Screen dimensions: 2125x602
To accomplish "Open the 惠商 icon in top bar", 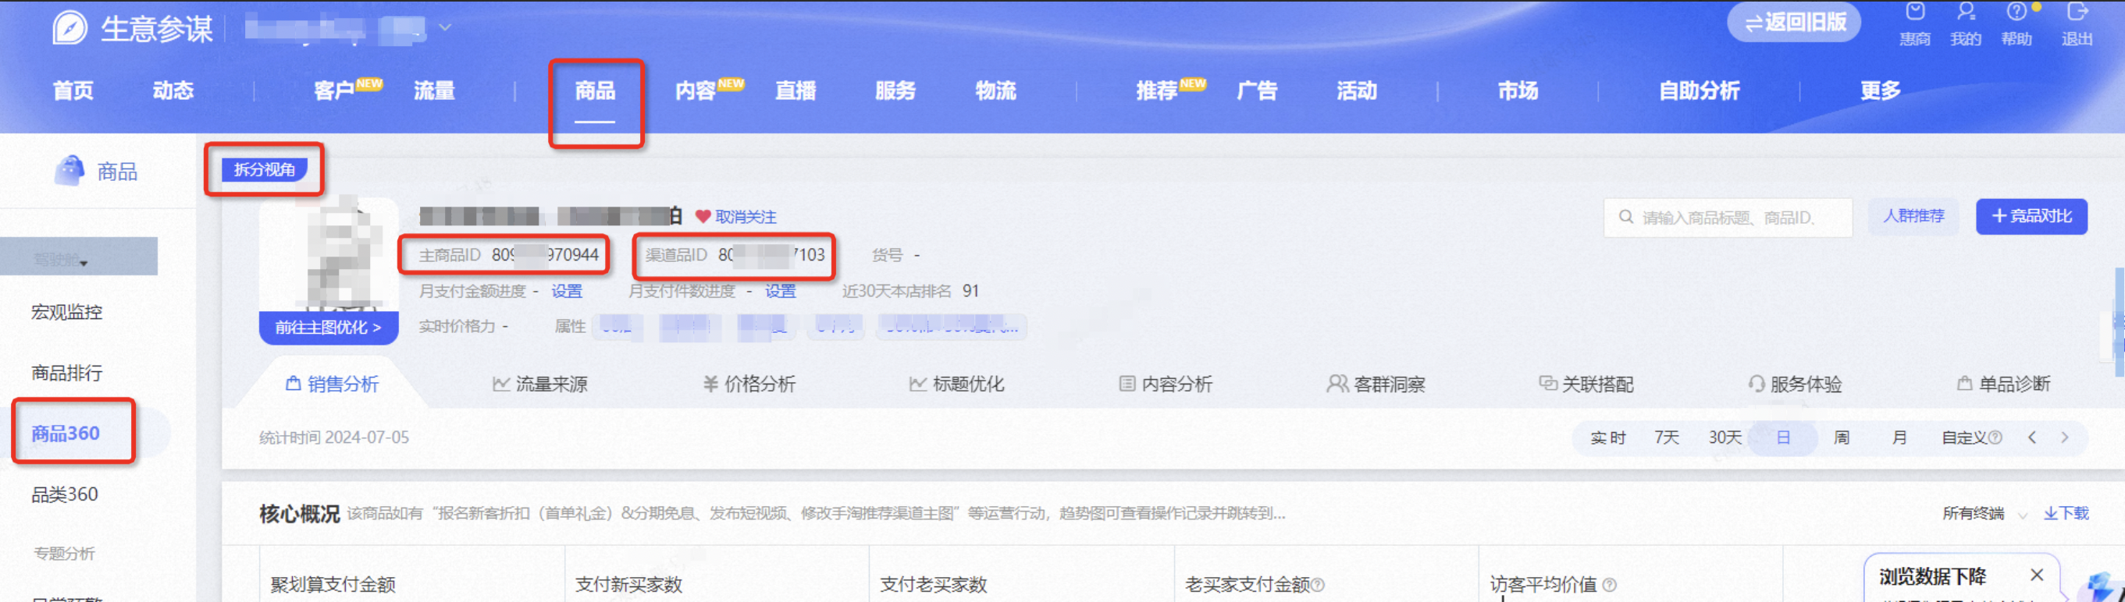I will (1915, 12).
